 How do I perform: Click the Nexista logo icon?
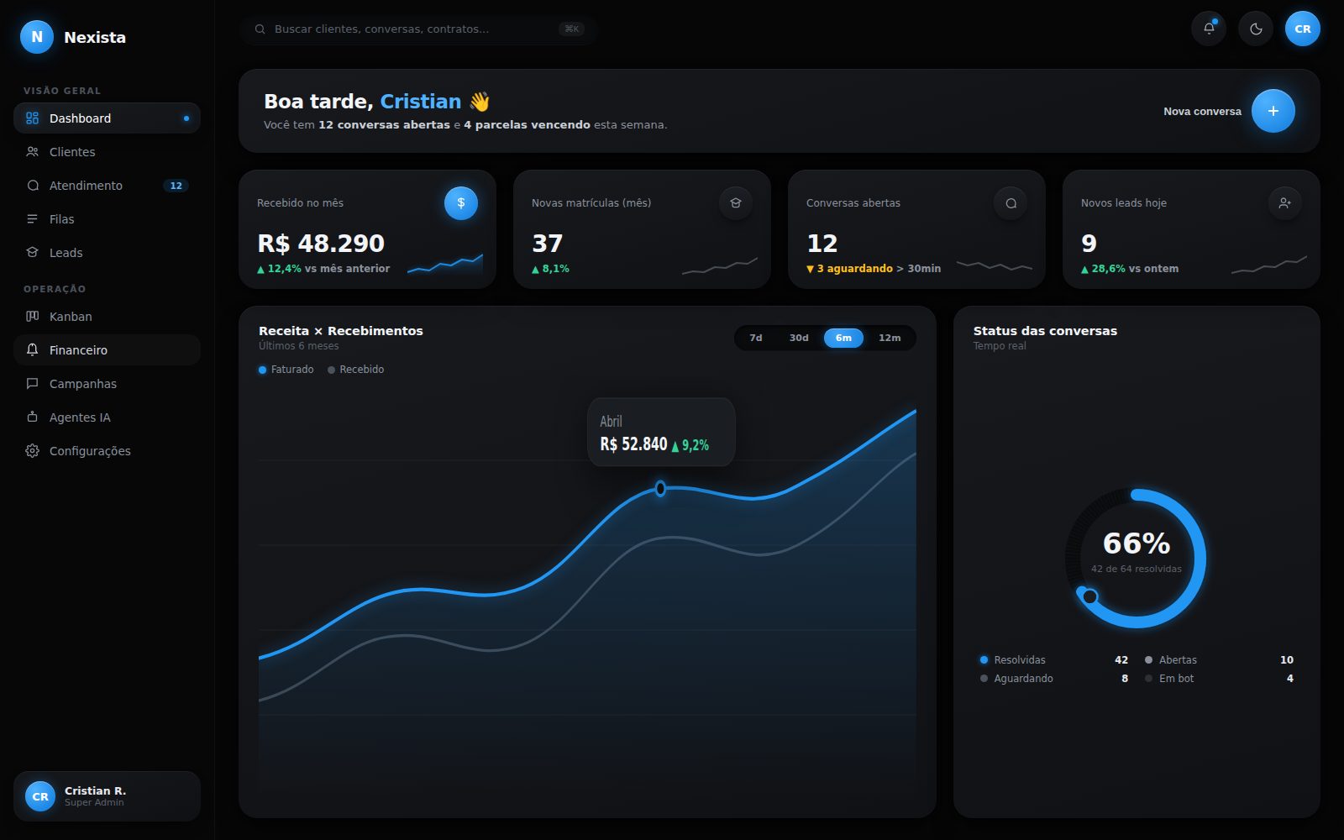coord(37,37)
